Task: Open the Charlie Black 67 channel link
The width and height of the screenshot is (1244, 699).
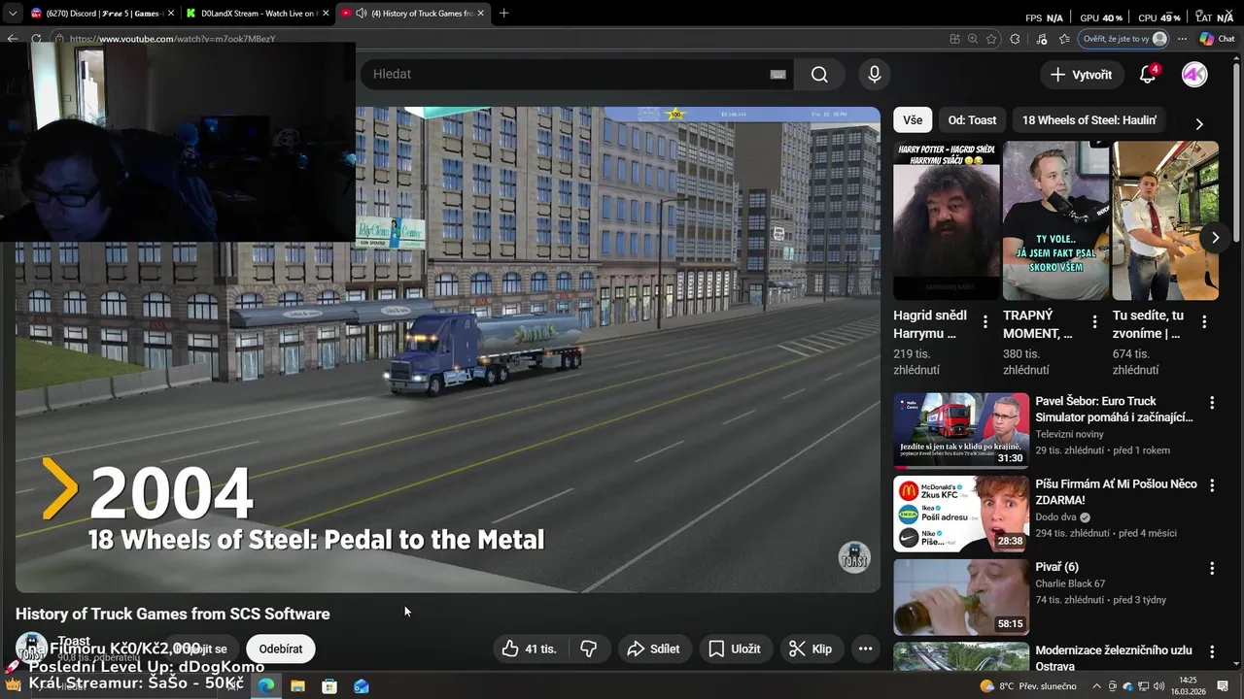Action: (x=1070, y=583)
